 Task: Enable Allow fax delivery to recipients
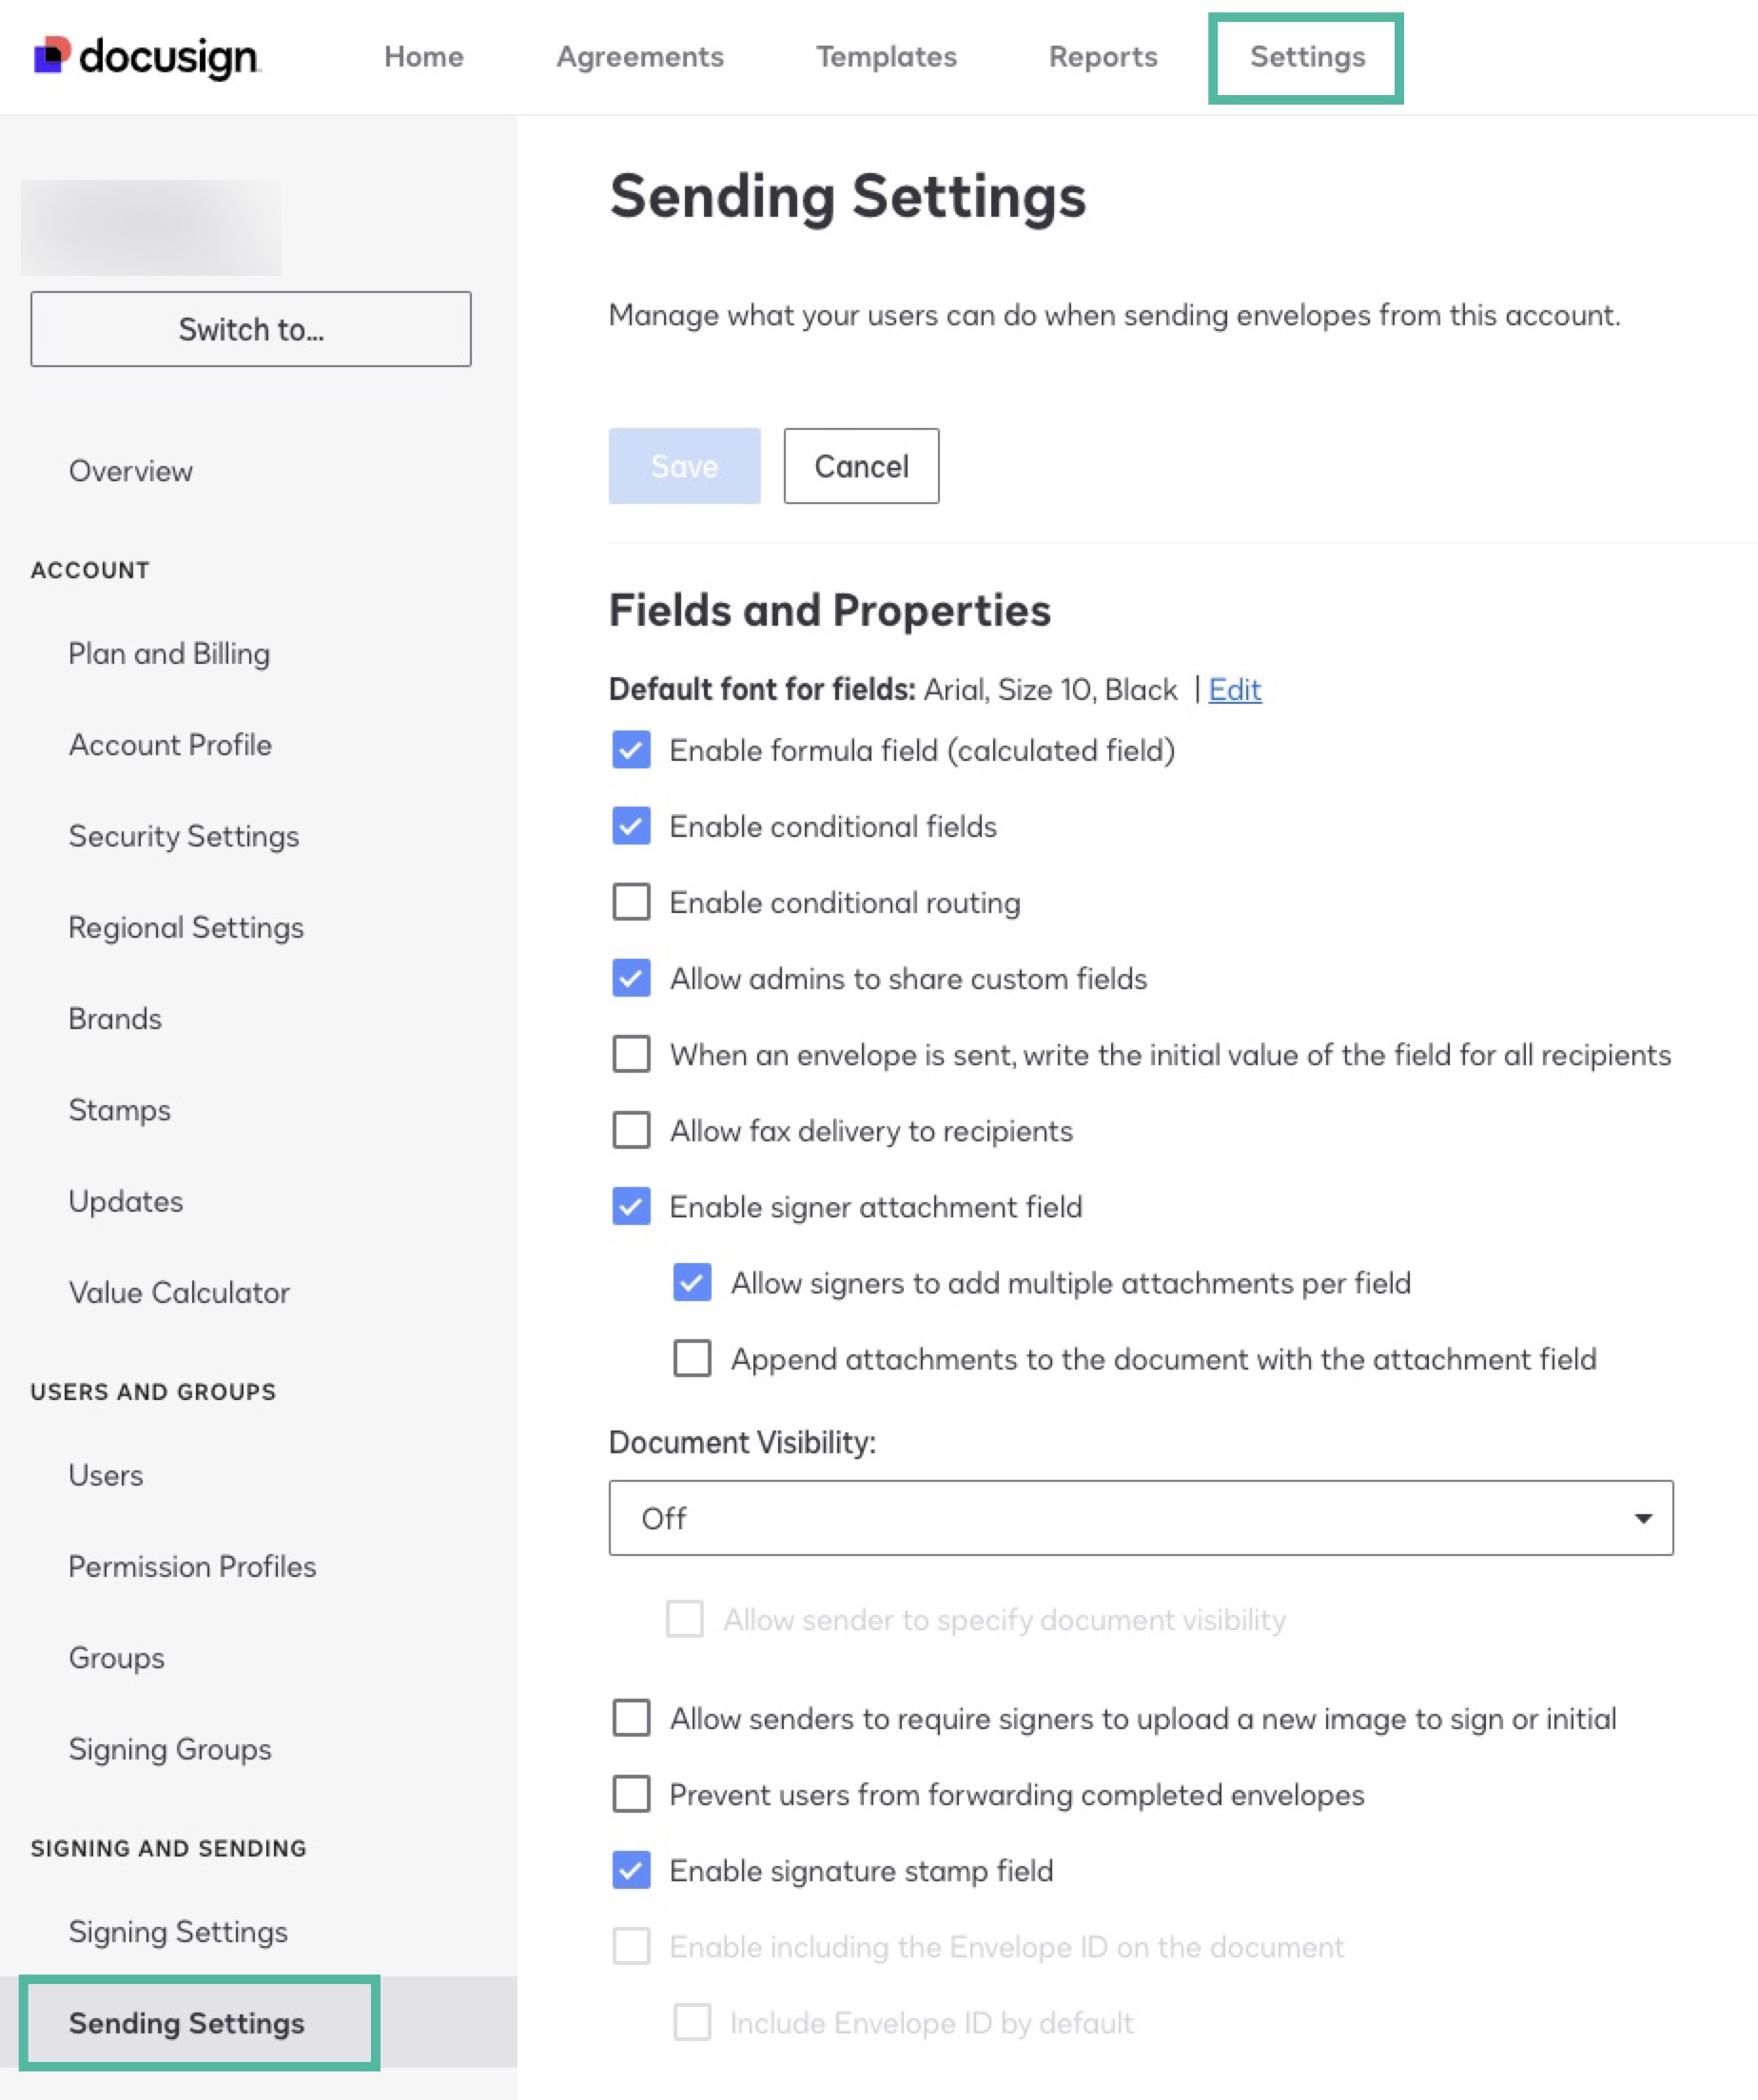coord(631,1130)
